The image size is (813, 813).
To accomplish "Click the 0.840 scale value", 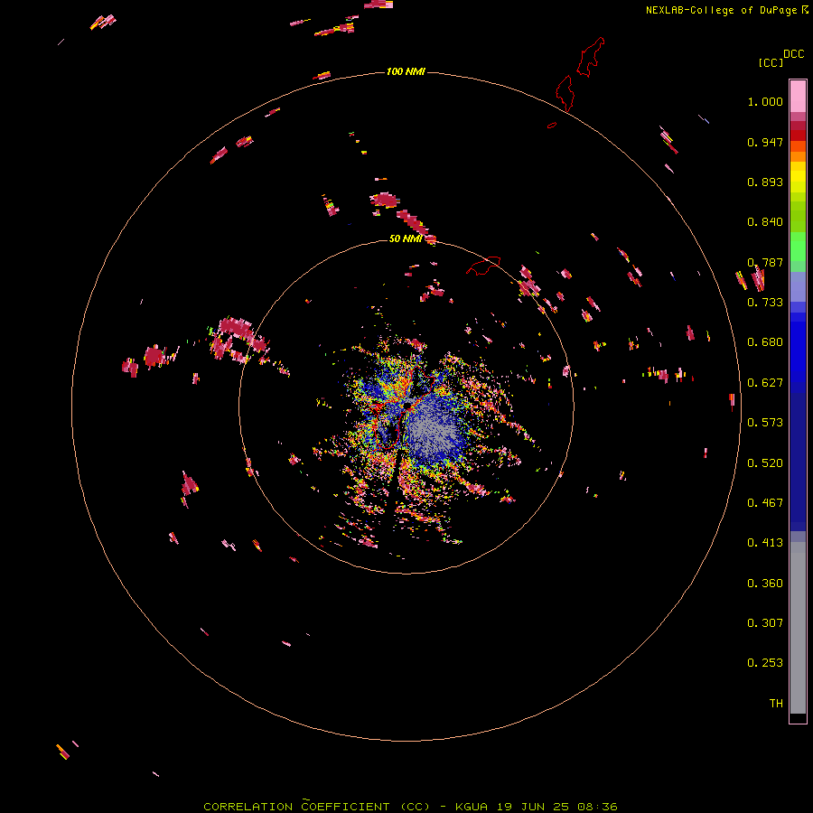I will pos(765,222).
